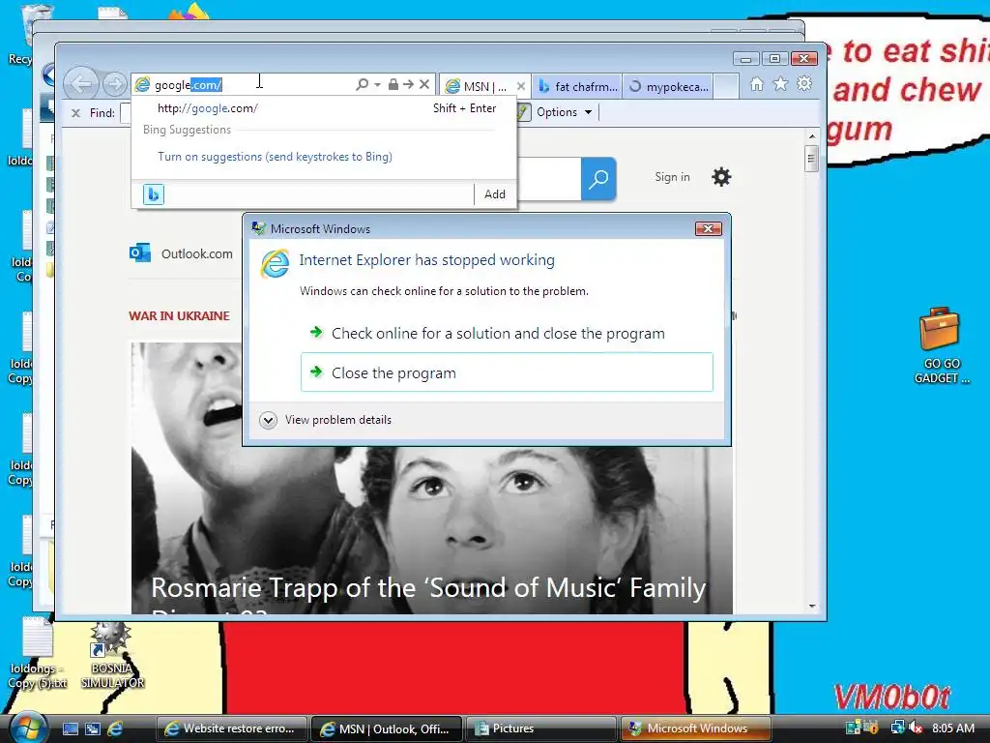The width and height of the screenshot is (990, 743).
Task: Close the Find bar
Action: (75, 113)
